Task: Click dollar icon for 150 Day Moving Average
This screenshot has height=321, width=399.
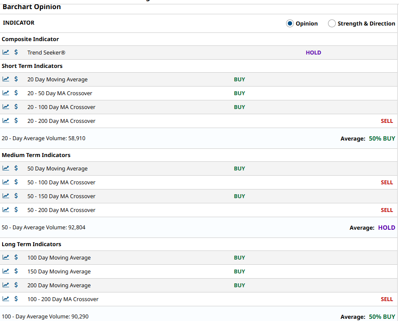Action: [16, 271]
